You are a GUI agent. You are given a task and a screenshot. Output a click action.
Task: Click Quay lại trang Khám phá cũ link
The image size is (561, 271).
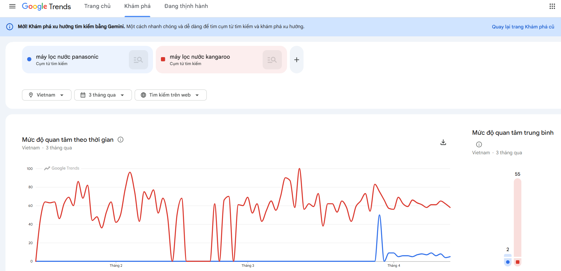[x=523, y=27]
